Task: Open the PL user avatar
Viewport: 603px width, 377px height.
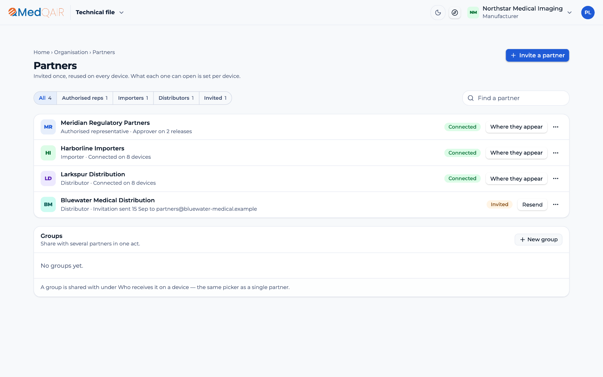Action: point(588,13)
